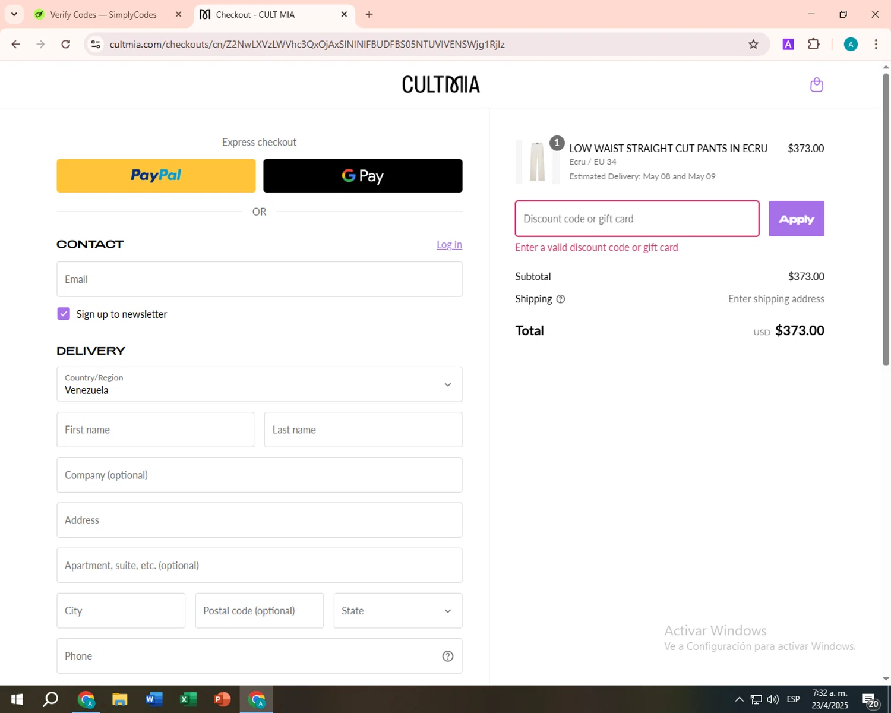Viewport: 891px width, 713px height.
Task: Bookmark this page with the star icon
Action: point(753,44)
